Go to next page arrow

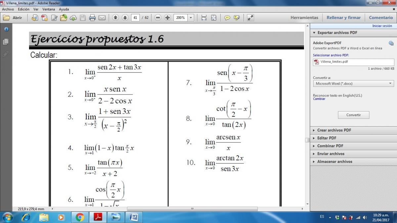click(125, 18)
